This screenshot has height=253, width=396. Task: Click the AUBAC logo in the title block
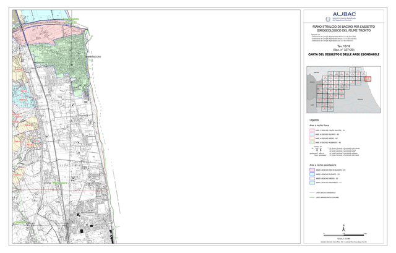pyautogui.click(x=344, y=14)
